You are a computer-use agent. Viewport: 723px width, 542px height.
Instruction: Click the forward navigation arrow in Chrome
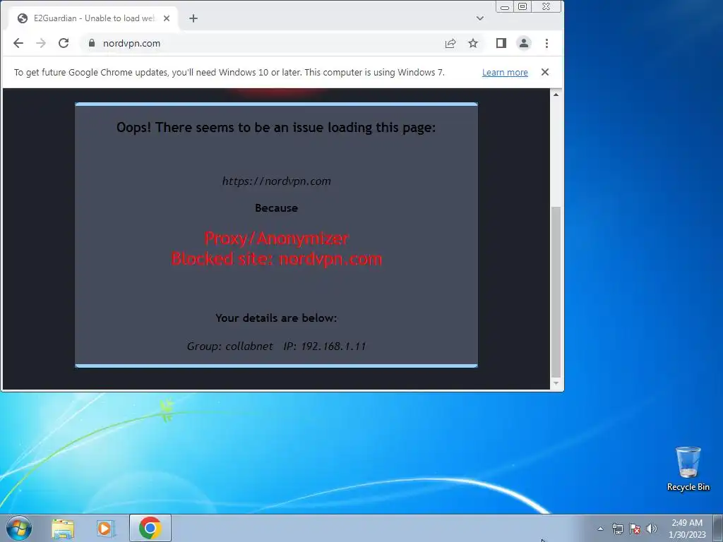tap(41, 43)
